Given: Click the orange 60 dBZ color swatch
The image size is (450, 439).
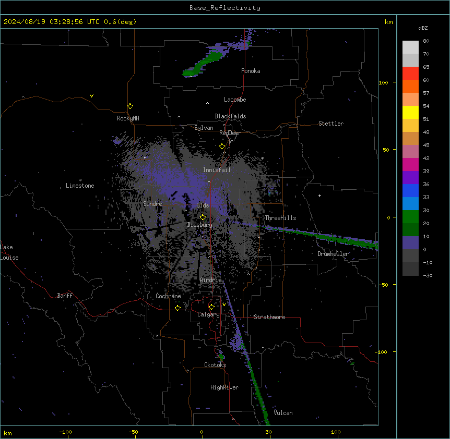Looking at the screenshot, I should coord(410,86).
